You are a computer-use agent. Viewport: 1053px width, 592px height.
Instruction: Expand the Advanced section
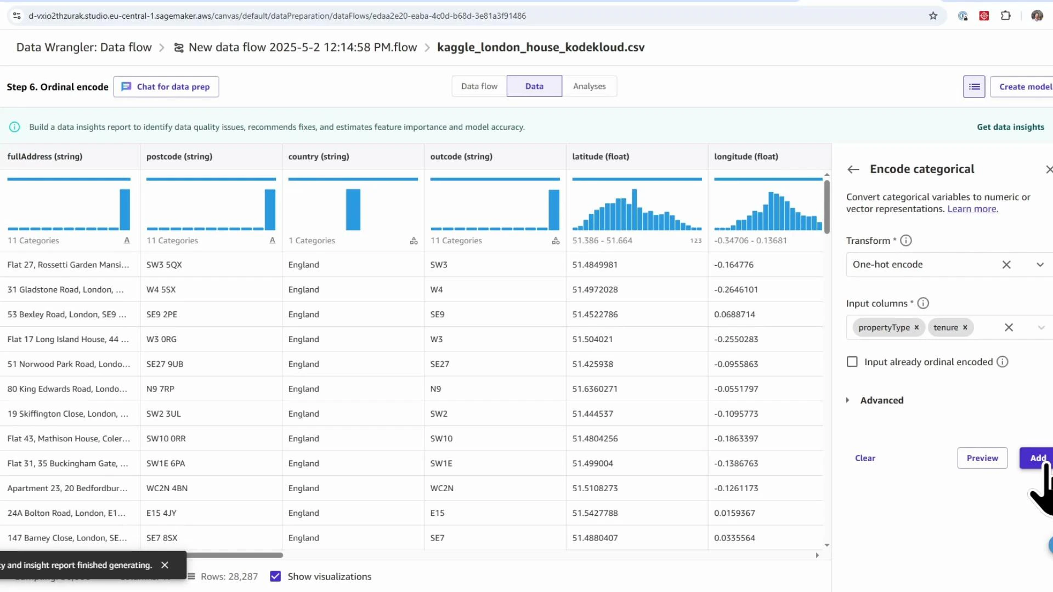(848, 400)
